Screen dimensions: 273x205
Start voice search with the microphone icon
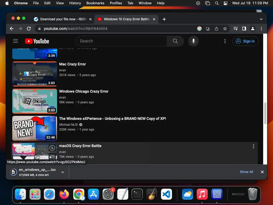pos(194,41)
